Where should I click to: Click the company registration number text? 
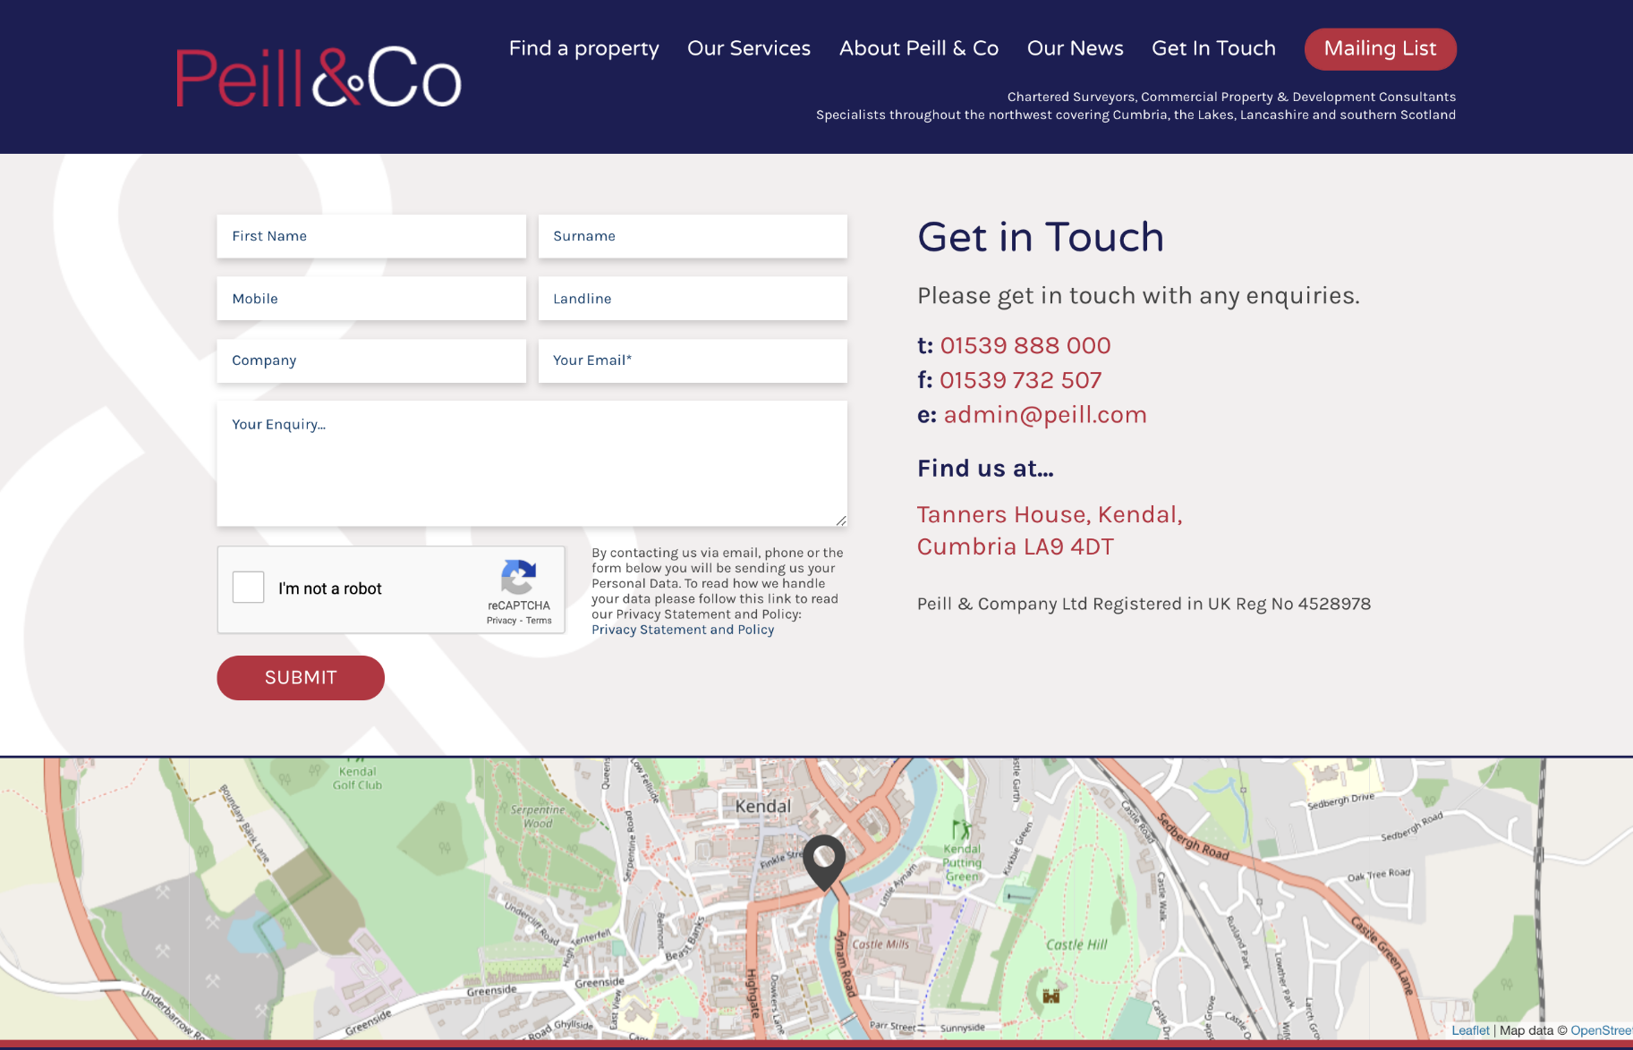pyautogui.click(x=1144, y=604)
